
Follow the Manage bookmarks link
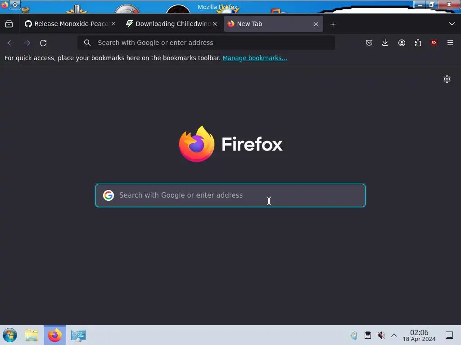(255, 58)
